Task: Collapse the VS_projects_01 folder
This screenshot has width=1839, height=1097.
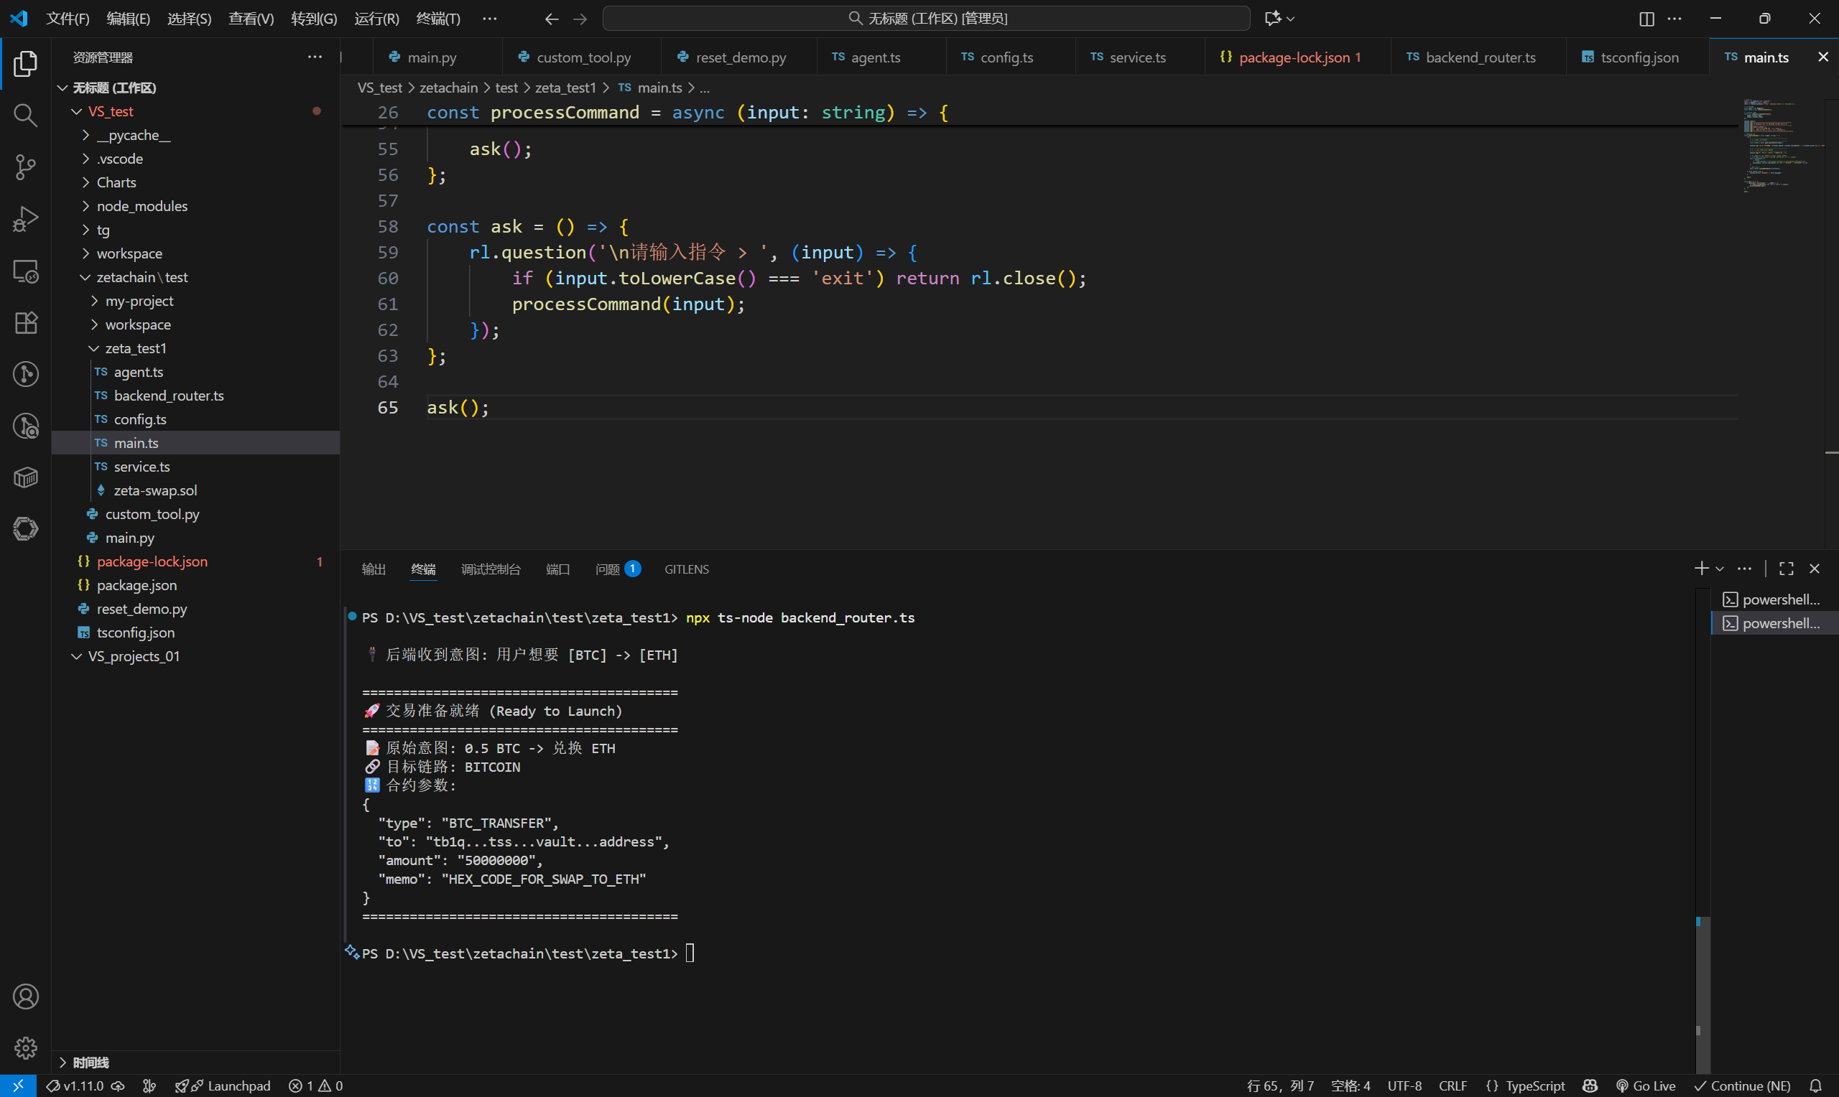Action: coord(196,656)
